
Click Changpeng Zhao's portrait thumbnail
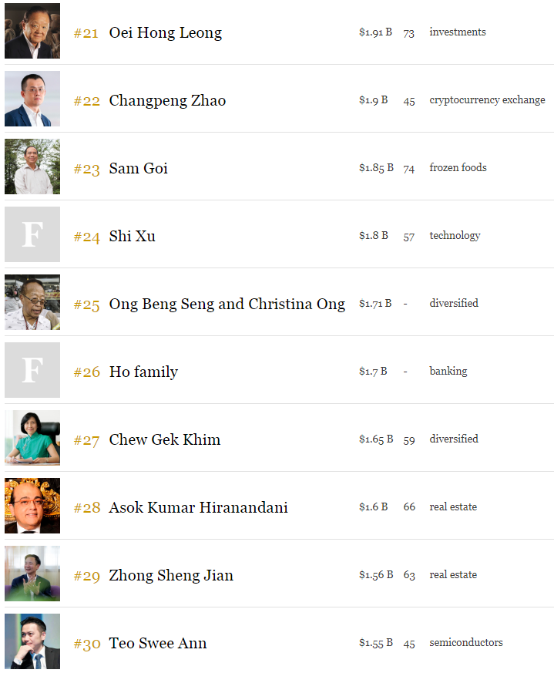coord(32,99)
